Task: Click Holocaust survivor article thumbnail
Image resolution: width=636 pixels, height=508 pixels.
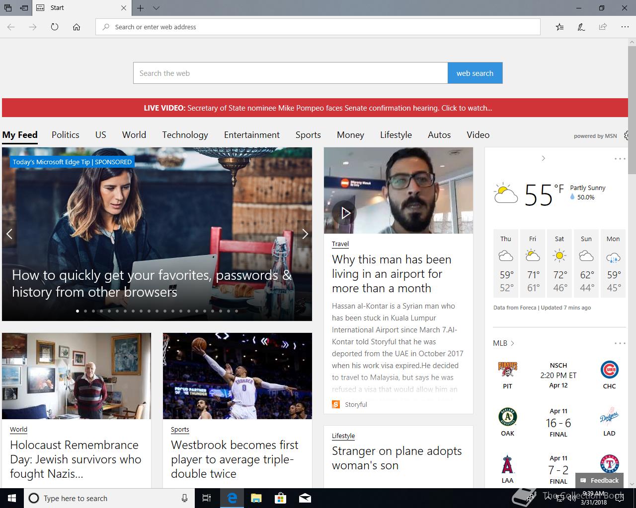Action: click(77, 376)
